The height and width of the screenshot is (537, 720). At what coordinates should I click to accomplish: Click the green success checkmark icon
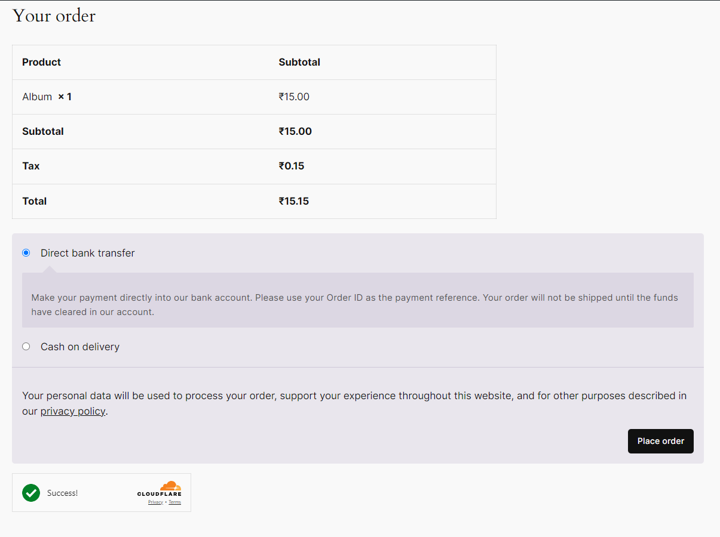(31, 493)
